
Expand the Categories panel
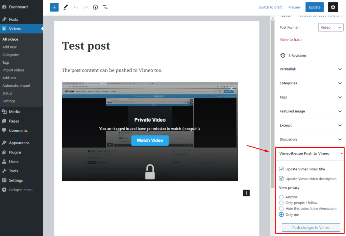310,83
